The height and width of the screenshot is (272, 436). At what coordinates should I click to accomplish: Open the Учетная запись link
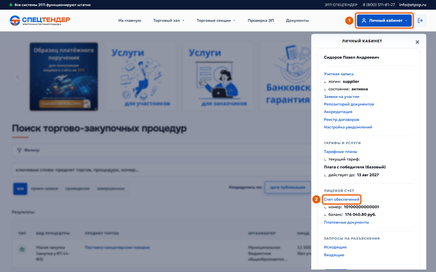[339, 74]
